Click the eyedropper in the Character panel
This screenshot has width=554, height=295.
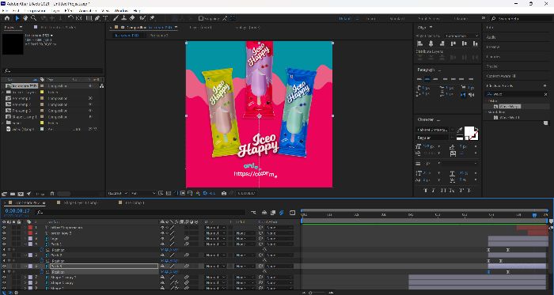tap(460, 130)
